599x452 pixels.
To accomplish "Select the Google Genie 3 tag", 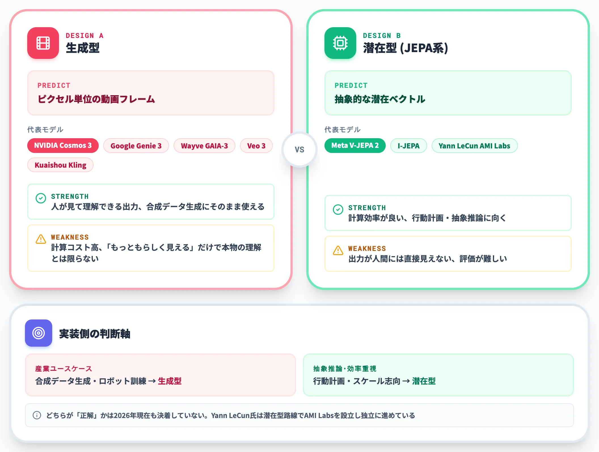I will [136, 146].
